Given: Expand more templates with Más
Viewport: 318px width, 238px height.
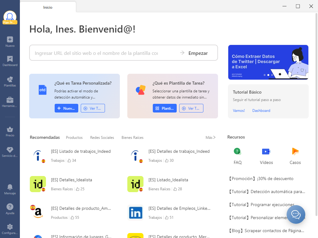Looking at the screenshot, I should [x=211, y=138].
